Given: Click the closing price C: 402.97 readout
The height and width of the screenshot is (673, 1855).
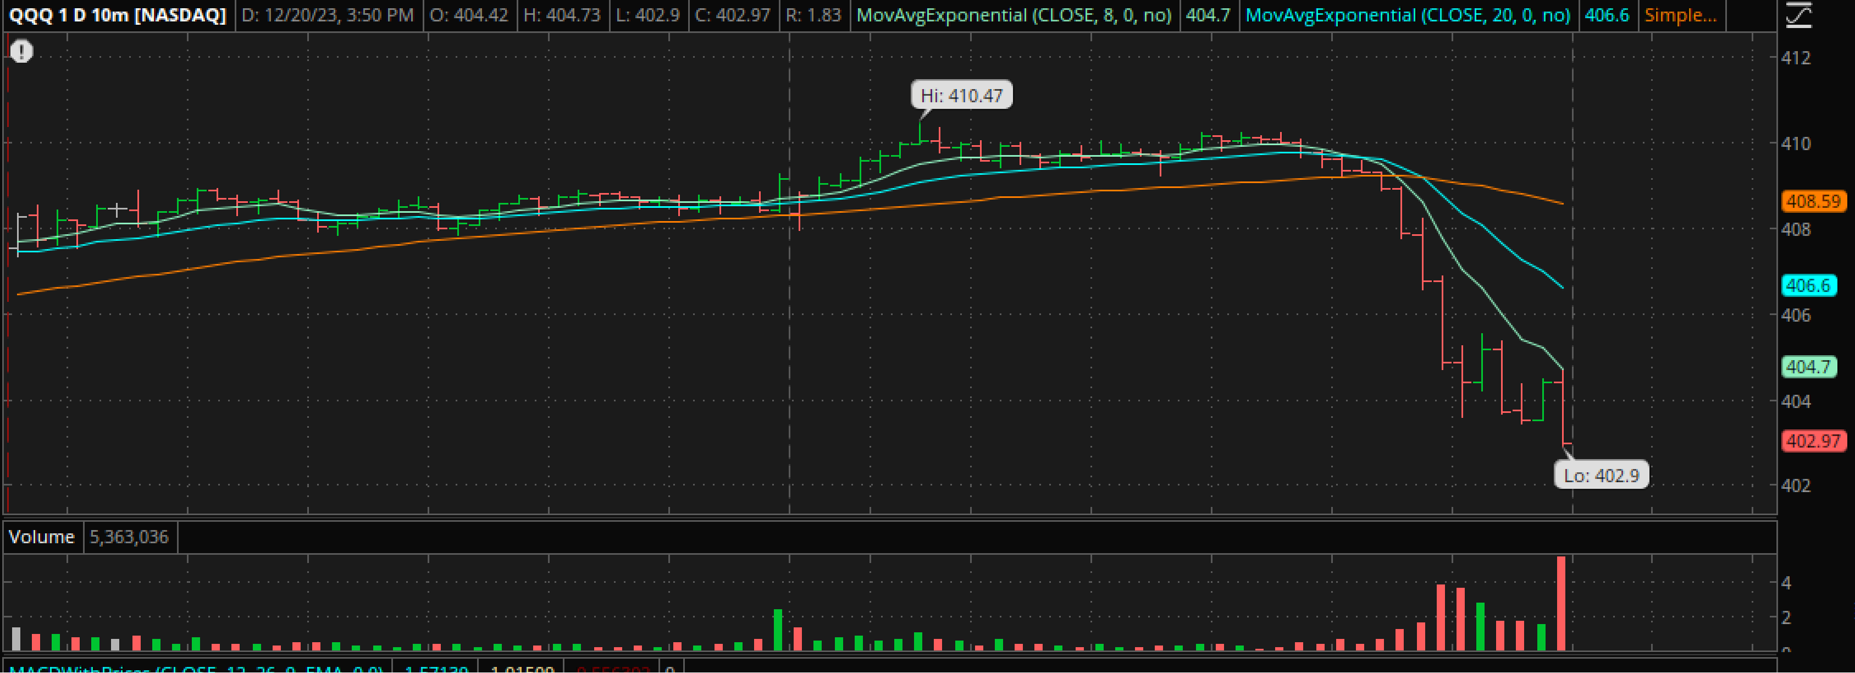Looking at the screenshot, I should coord(733,15).
